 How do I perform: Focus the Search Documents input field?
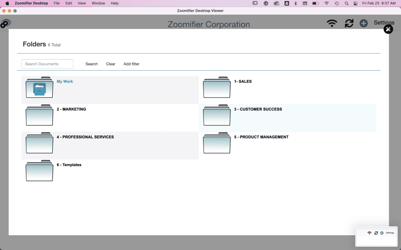(47, 64)
